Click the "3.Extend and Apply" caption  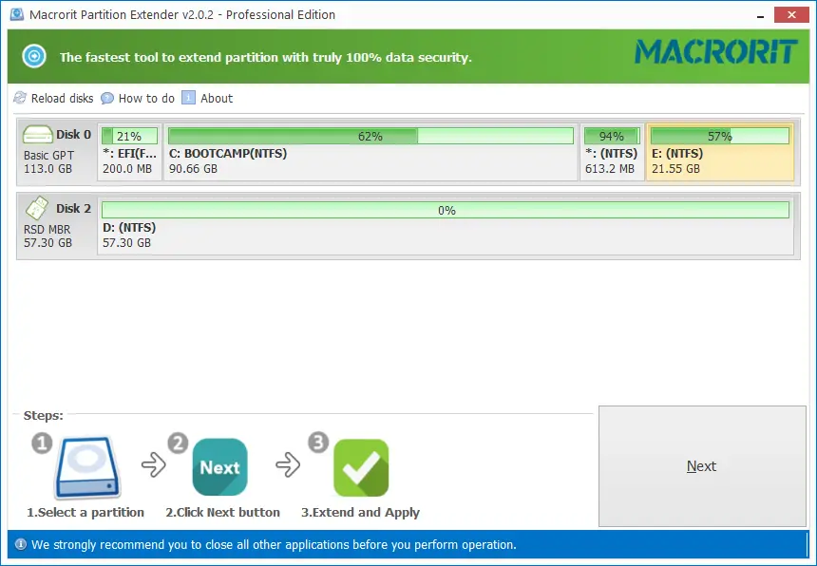pyautogui.click(x=361, y=513)
